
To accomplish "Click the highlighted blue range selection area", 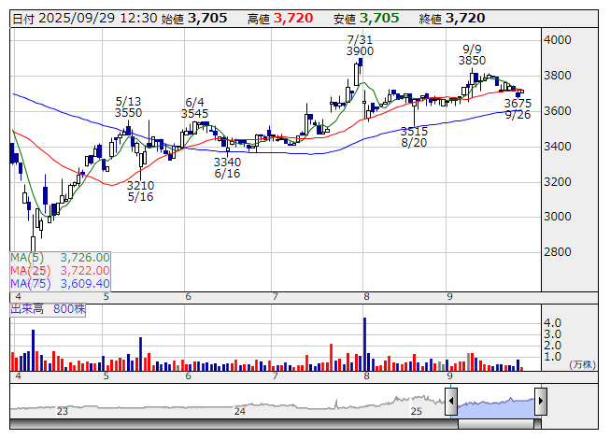I will [495, 405].
